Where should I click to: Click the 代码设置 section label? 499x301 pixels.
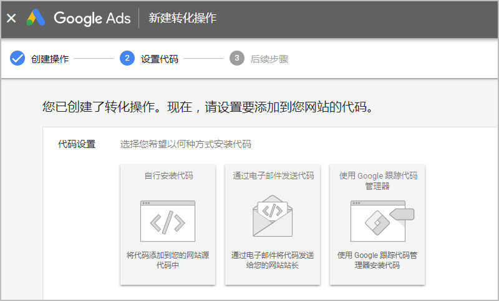pos(77,144)
